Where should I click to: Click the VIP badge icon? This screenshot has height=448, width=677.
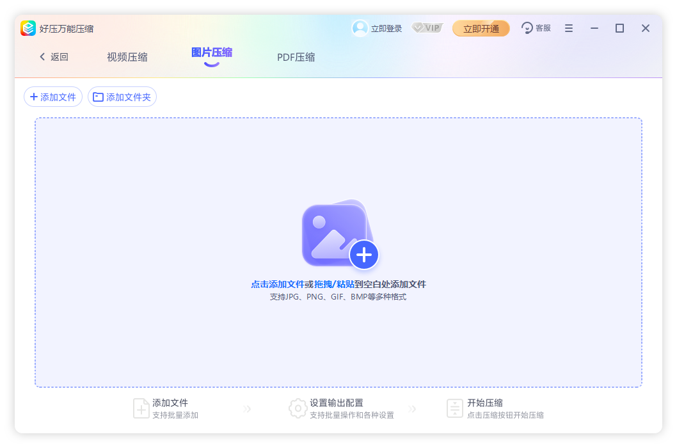[427, 28]
